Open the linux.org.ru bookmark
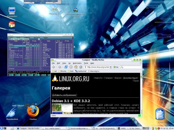The width and height of the screenshot is (174, 130). pos(94,71)
